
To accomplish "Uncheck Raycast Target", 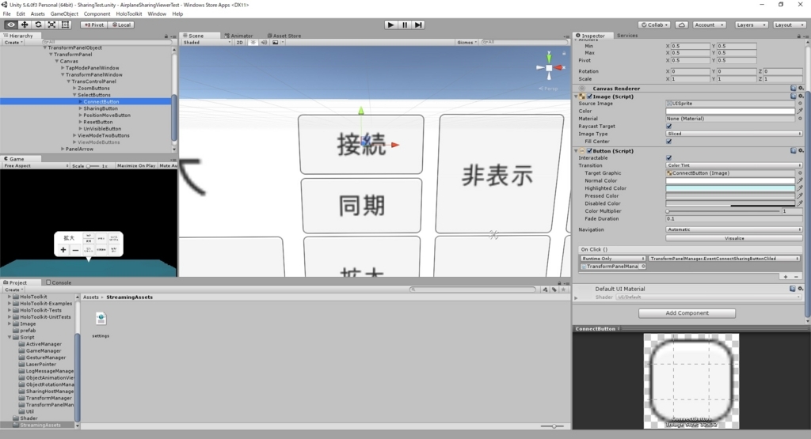I will pos(668,126).
